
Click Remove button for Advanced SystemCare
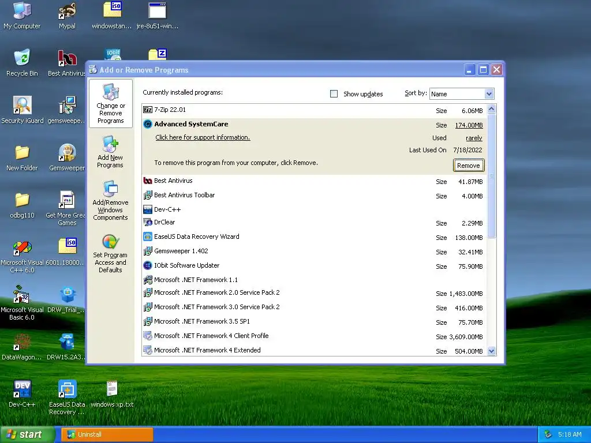pyautogui.click(x=469, y=166)
